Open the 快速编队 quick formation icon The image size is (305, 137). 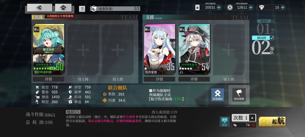click(218, 95)
